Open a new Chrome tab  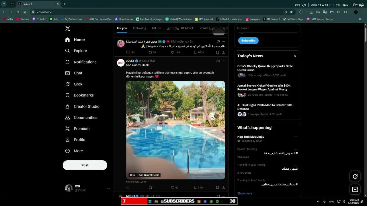coord(65,4)
